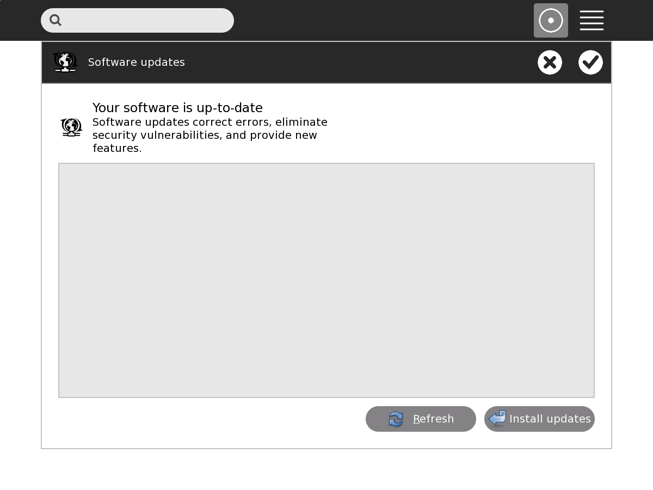Click the blue circular arrows refresh icon
The image size is (653, 490).
coord(396,419)
